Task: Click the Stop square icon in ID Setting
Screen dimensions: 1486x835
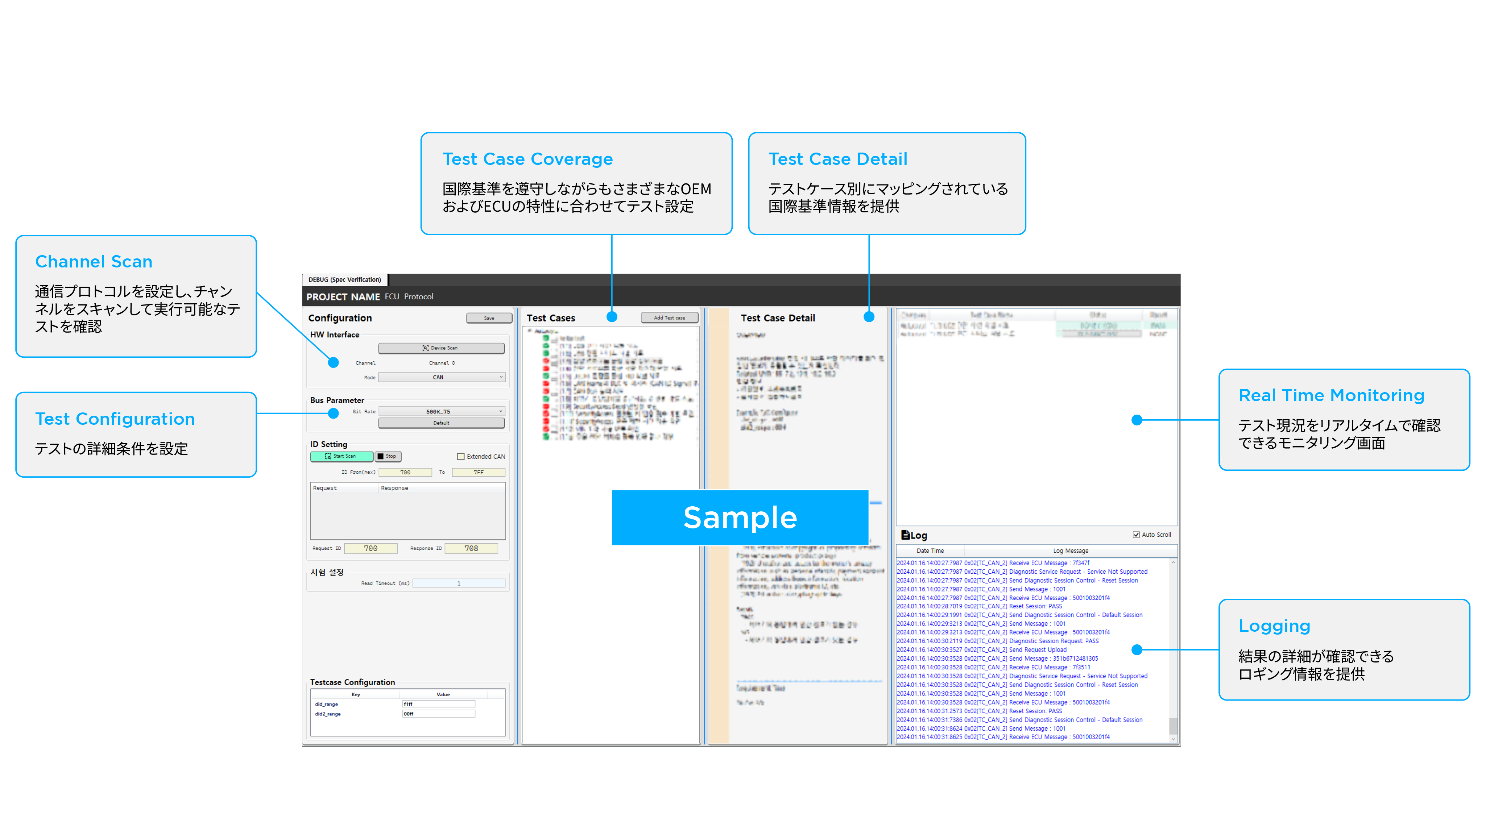Action: (381, 456)
